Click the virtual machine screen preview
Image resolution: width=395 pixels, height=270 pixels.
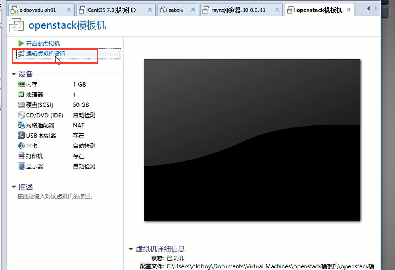coord(252,139)
